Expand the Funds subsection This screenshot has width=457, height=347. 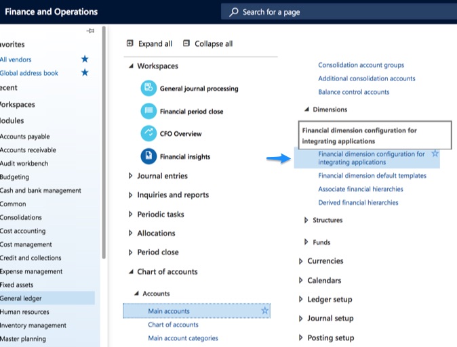[306, 242]
